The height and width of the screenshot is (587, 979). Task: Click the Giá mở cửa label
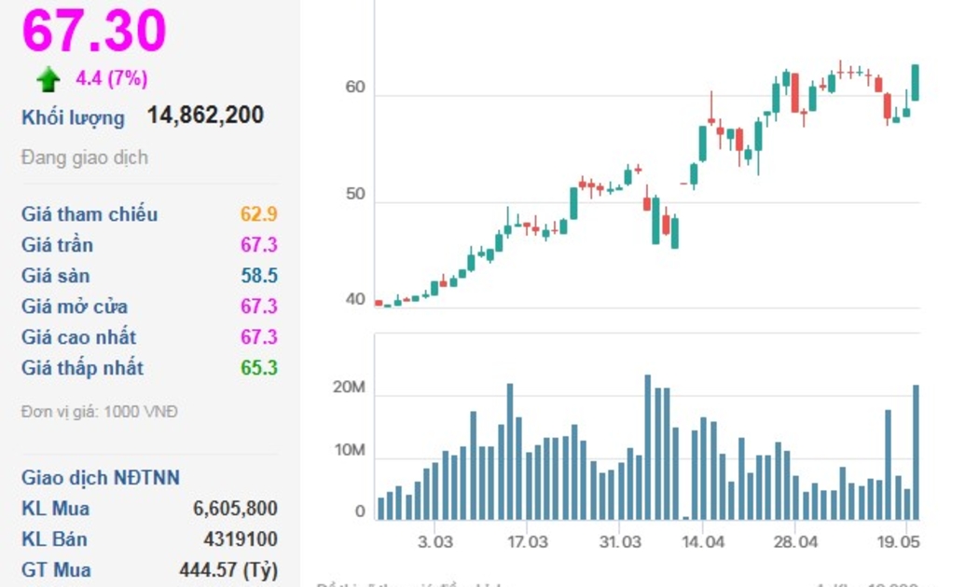pos(75,307)
